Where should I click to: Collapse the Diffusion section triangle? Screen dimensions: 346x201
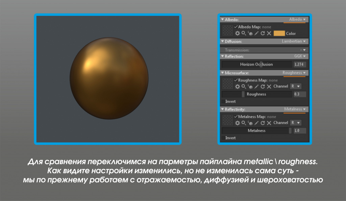coord(222,41)
